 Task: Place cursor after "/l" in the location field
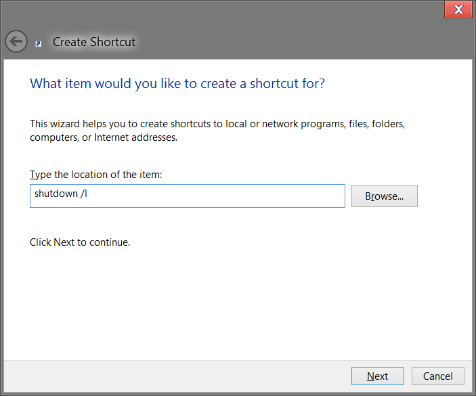pyautogui.click(x=89, y=196)
